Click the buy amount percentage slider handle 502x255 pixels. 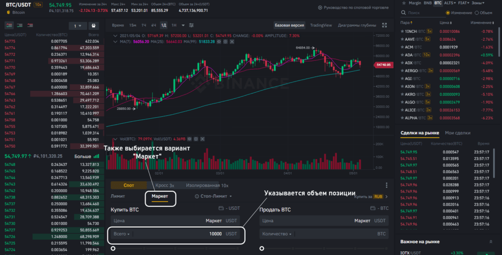point(113,249)
